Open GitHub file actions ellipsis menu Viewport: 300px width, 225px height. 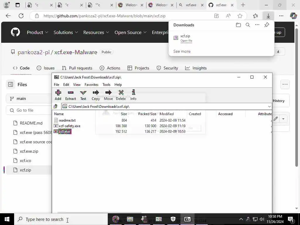point(285,84)
